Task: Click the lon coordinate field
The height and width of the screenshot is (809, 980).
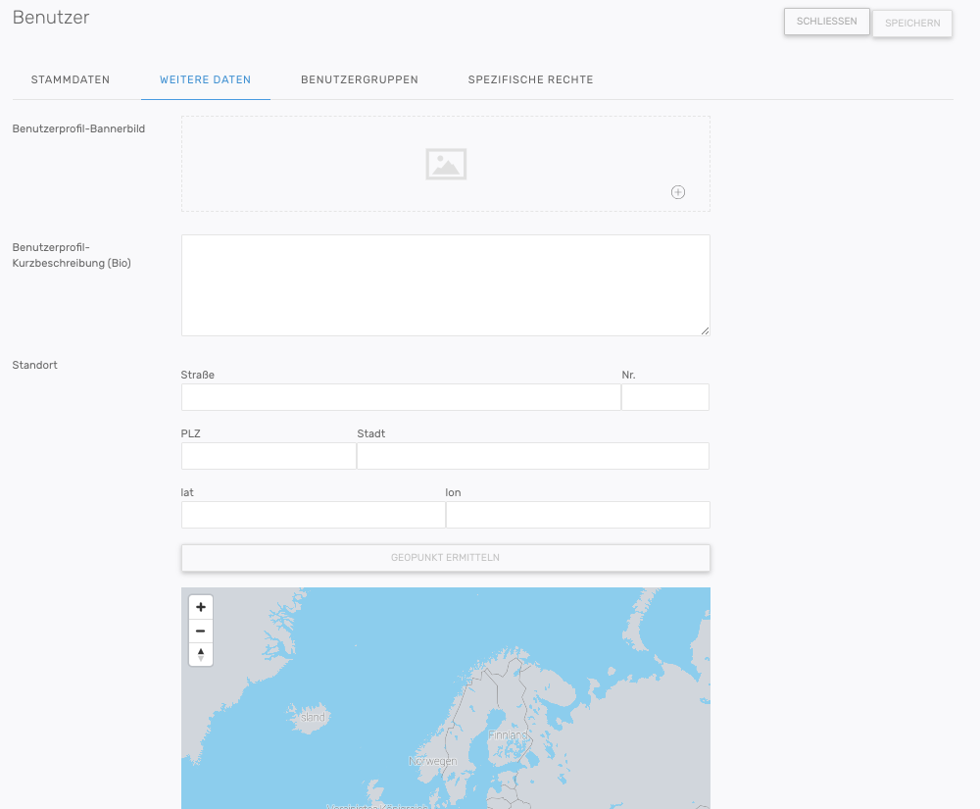Action: pyautogui.click(x=577, y=515)
